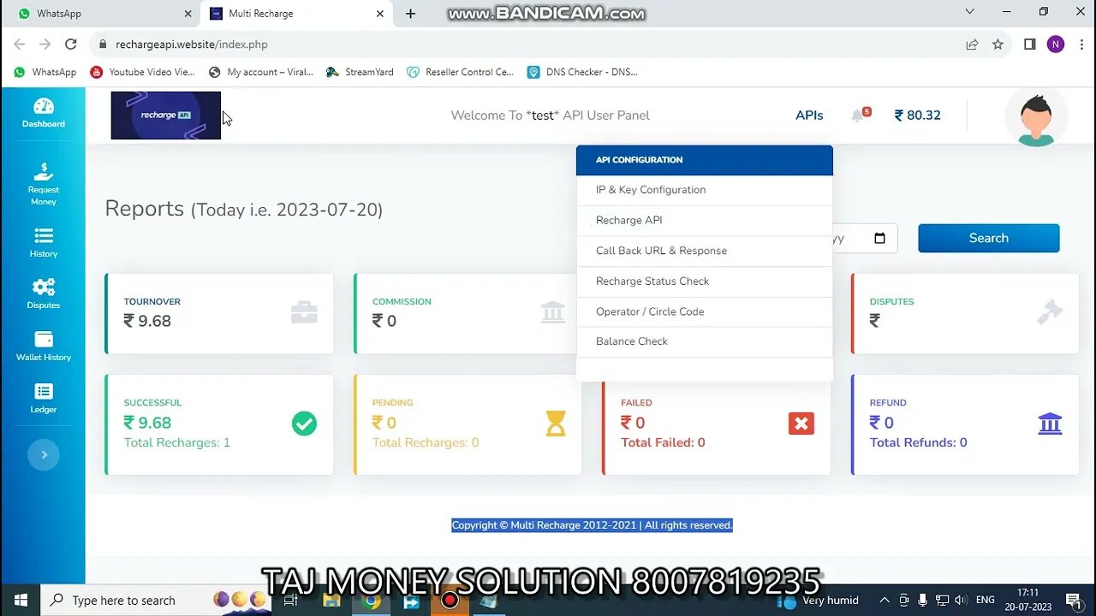Switch to Multi Recharge browser tab
The height and width of the screenshot is (616, 1096).
(x=295, y=14)
